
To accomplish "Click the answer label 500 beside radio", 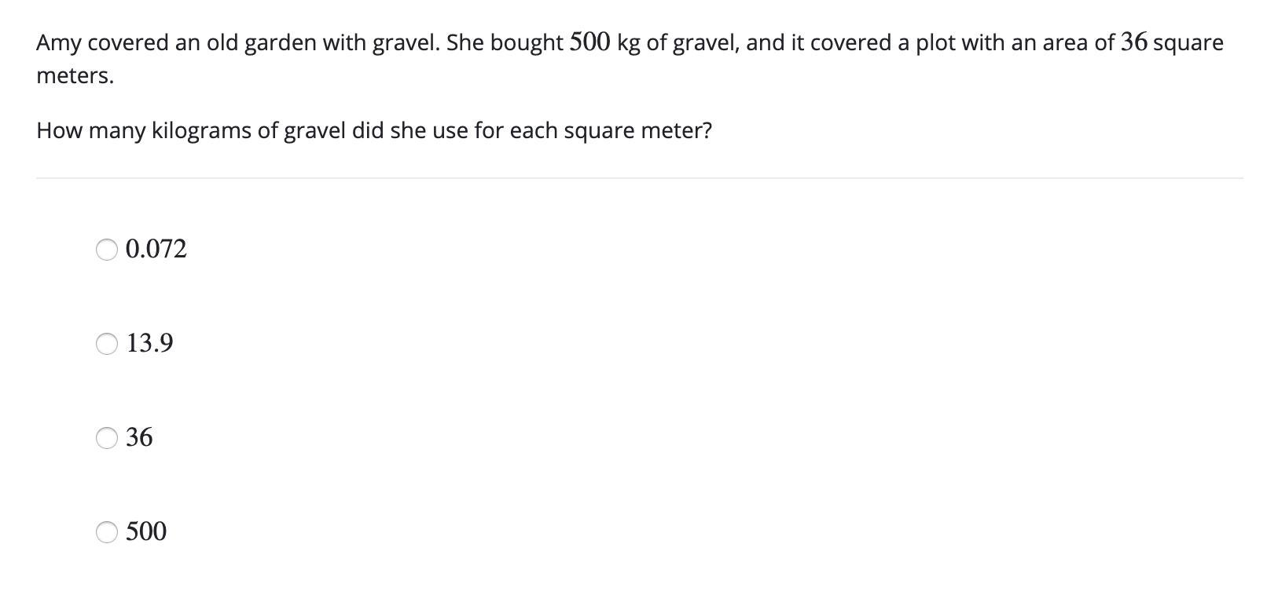I will [146, 531].
